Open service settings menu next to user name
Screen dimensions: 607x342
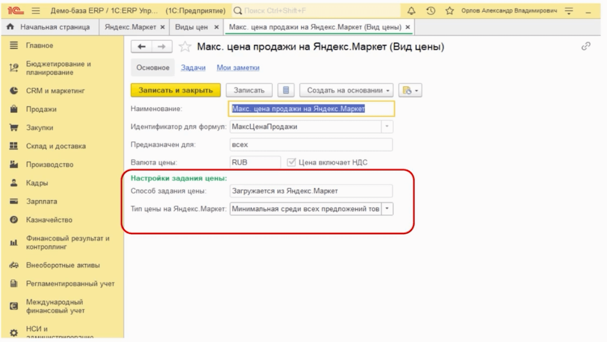pos(569,11)
